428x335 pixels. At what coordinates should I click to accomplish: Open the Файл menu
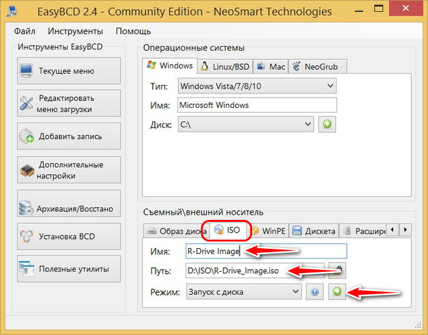click(x=24, y=31)
